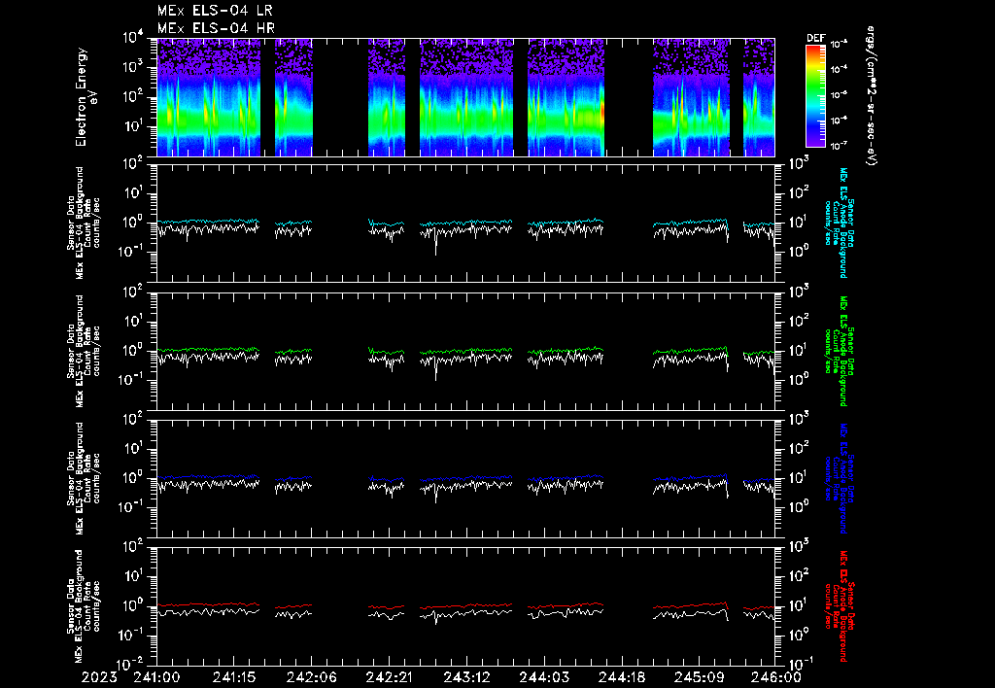
Task: Click the 'MEx ELS-04 LR' title text
Action: [215, 11]
